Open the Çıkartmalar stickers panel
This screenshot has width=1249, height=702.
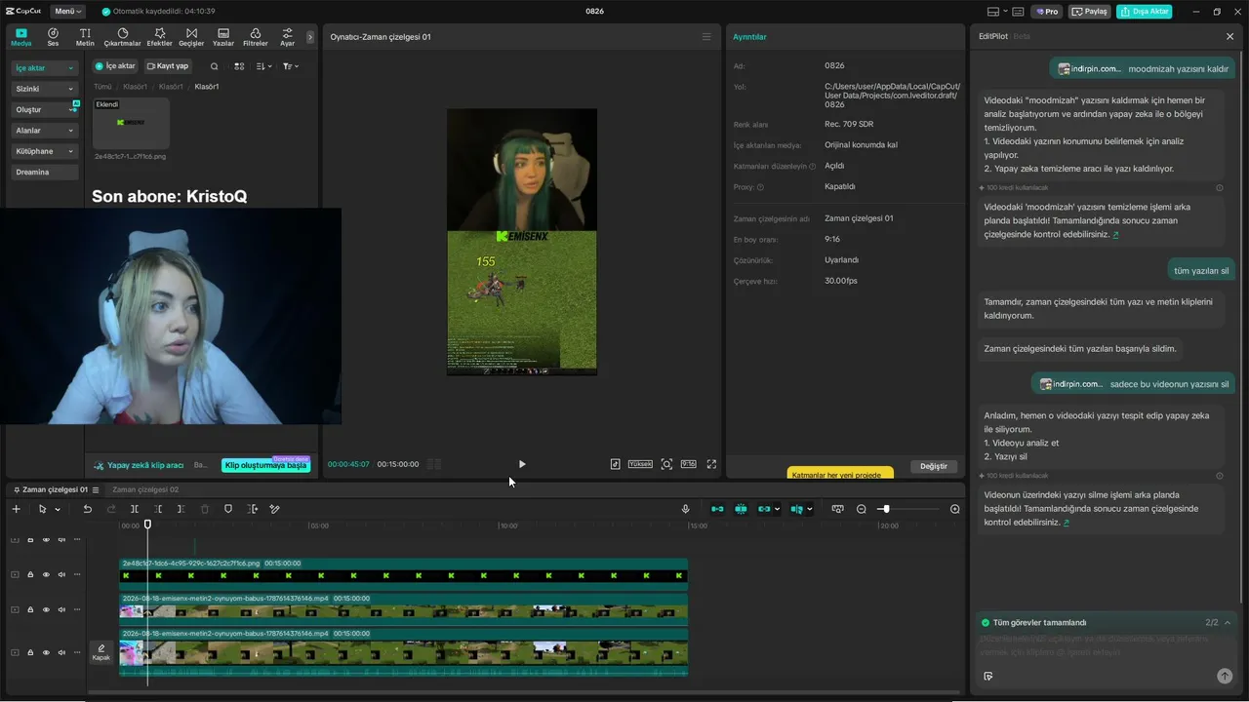(122, 37)
